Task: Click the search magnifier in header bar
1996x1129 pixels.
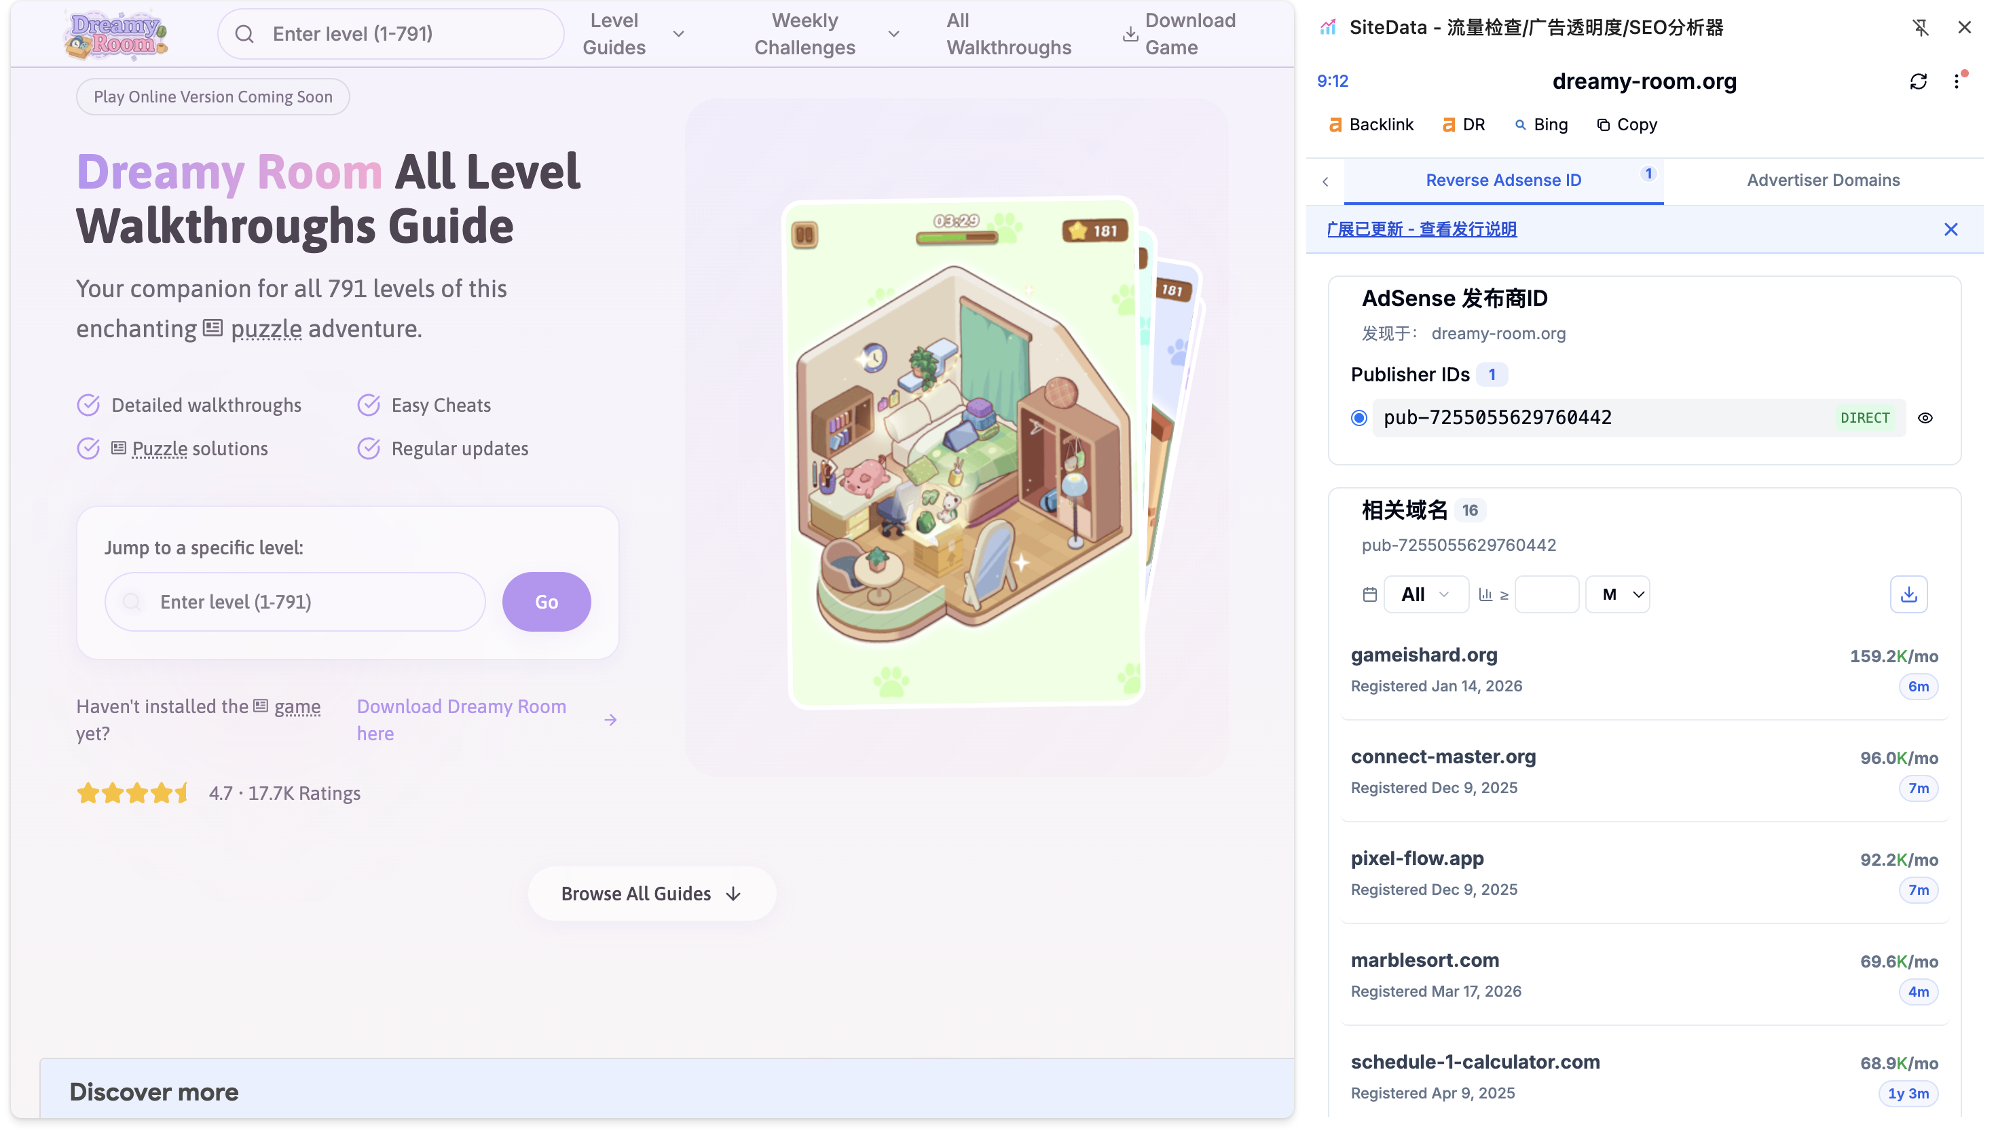Action: pos(244,34)
